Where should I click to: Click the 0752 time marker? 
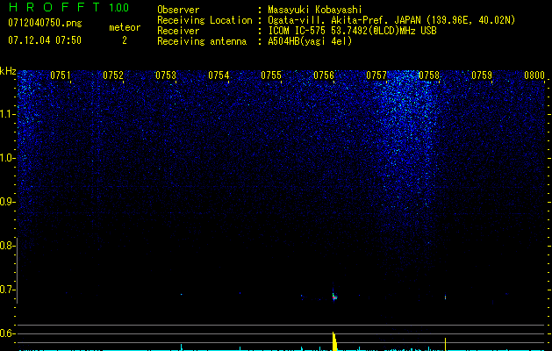click(x=113, y=75)
